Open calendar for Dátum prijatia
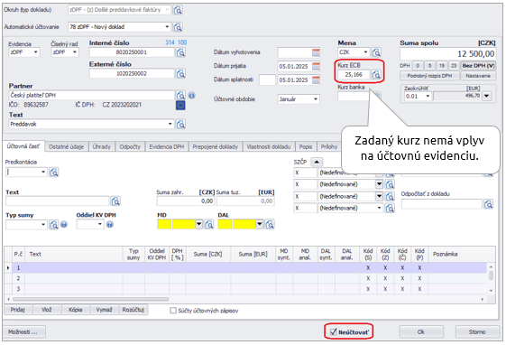The image size is (506, 345). 316,66
